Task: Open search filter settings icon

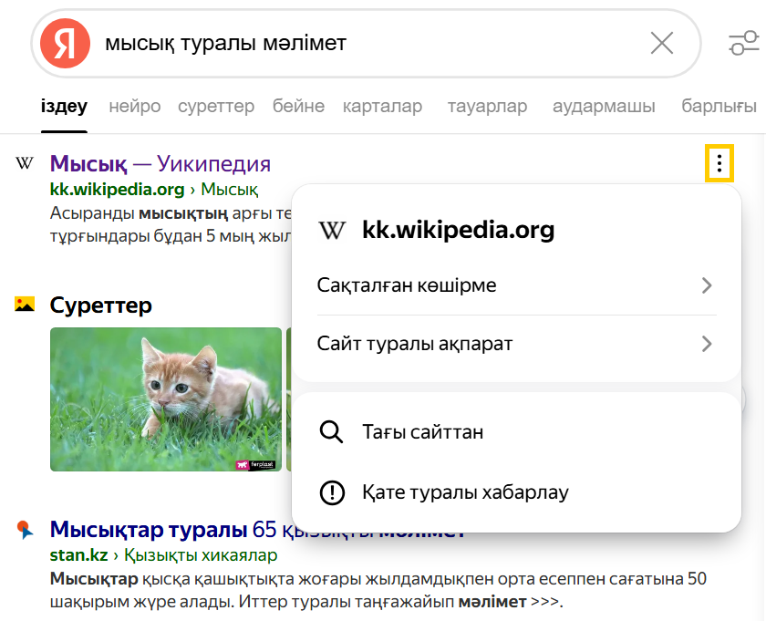Action: pos(743,43)
